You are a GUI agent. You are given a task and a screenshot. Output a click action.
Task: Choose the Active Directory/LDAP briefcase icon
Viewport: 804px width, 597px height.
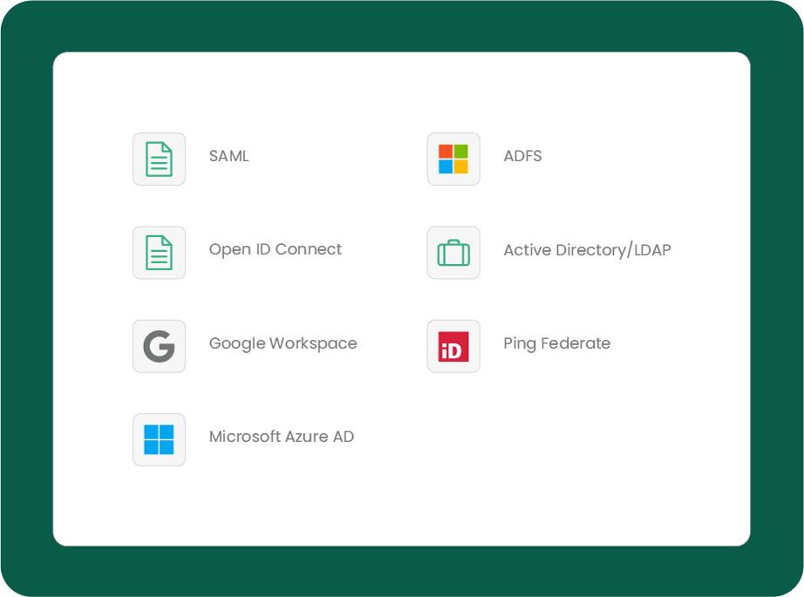tap(453, 253)
